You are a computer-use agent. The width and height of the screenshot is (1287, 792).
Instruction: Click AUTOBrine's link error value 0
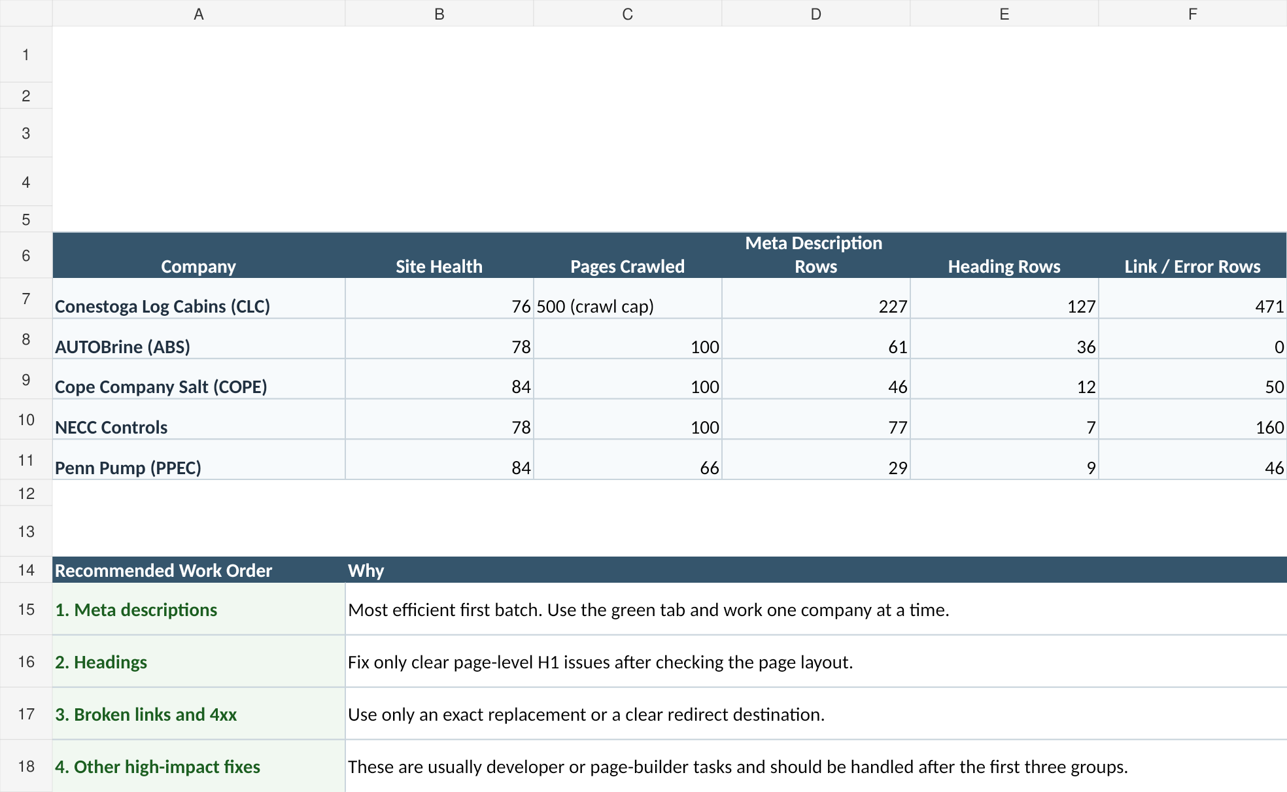[x=1193, y=339]
